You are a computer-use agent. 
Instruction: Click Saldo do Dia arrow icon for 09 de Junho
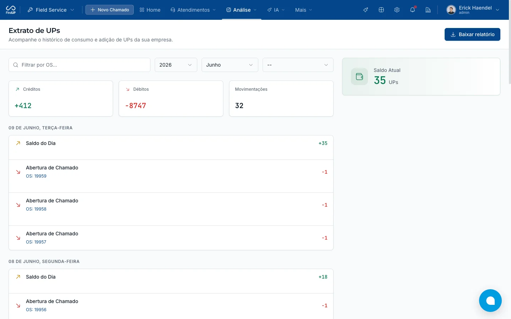[x=18, y=143]
